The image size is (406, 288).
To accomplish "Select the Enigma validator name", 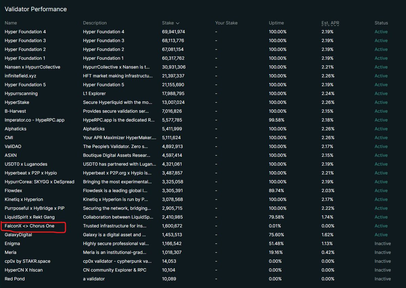I will click(13, 243).
